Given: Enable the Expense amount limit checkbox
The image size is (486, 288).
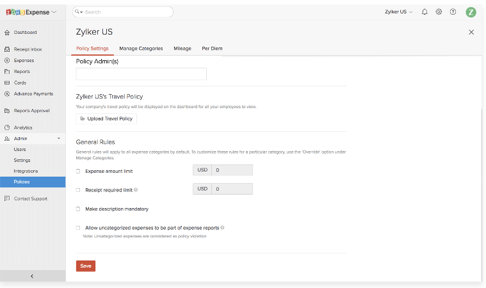Looking at the screenshot, I should click(x=78, y=172).
